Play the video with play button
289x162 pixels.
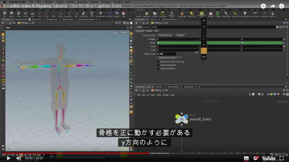pos(8,158)
